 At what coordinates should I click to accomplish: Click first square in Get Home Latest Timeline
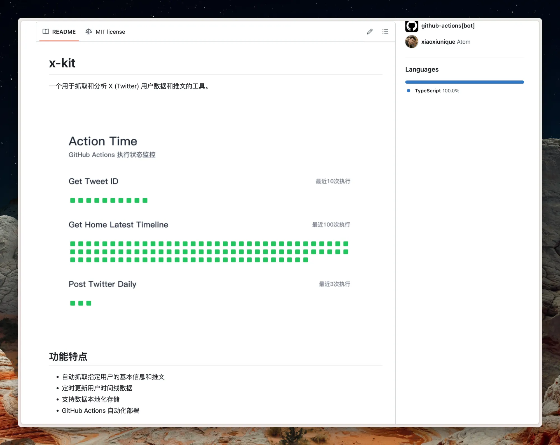click(73, 244)
